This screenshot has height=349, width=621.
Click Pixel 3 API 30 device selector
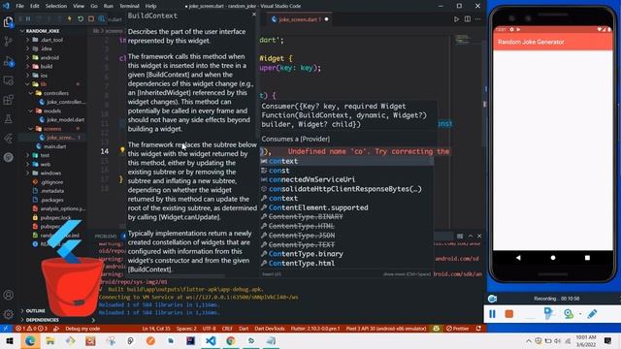(x=386, y=329)
